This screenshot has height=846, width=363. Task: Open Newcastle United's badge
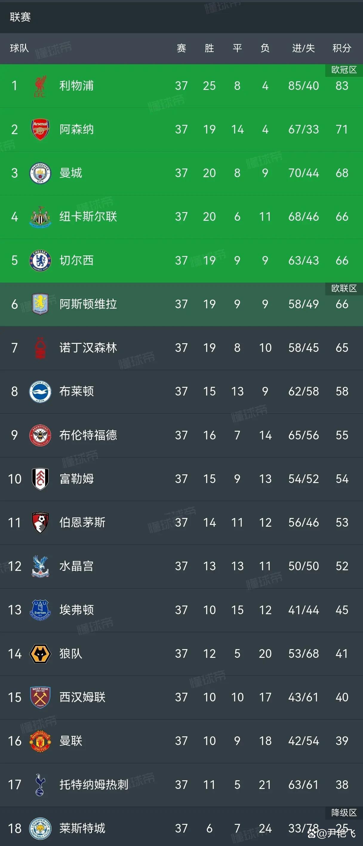(x=40, y=217)
